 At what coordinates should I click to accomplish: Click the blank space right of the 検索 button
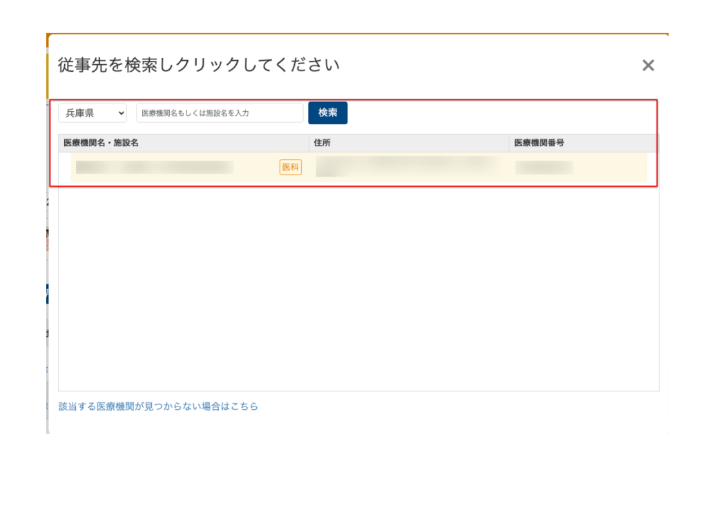[497, 112]
